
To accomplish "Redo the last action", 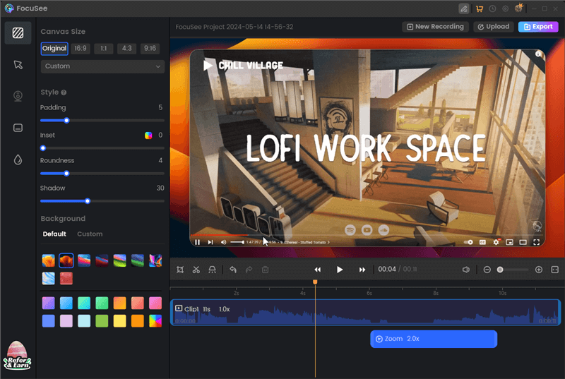I will point(249,270).
